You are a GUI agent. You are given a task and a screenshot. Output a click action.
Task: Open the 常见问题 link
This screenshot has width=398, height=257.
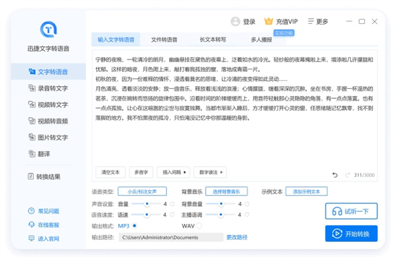(x=48, y=211)
